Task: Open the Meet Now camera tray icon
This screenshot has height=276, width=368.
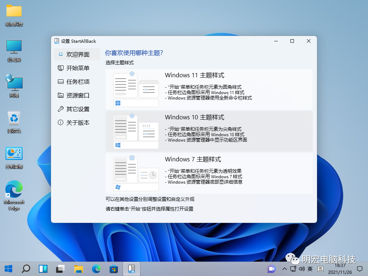Action: click(272, 269)
